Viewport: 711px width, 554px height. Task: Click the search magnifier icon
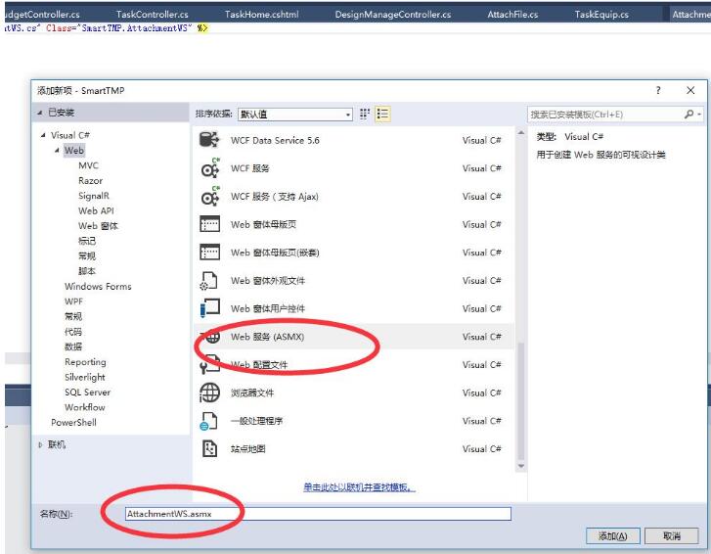(689, 114)
